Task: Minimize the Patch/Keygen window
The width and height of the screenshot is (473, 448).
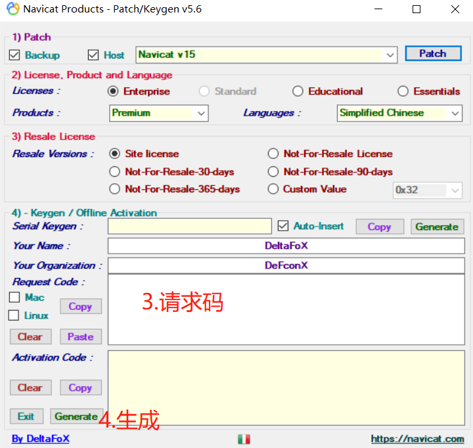Action: pyautogui.click(x=378, y=9)
